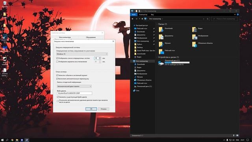This screenshot has height=142, width=252.
Task: Open the 'Автоматический дамп памяти' dropdown
Action: click(x=74, y=86)
